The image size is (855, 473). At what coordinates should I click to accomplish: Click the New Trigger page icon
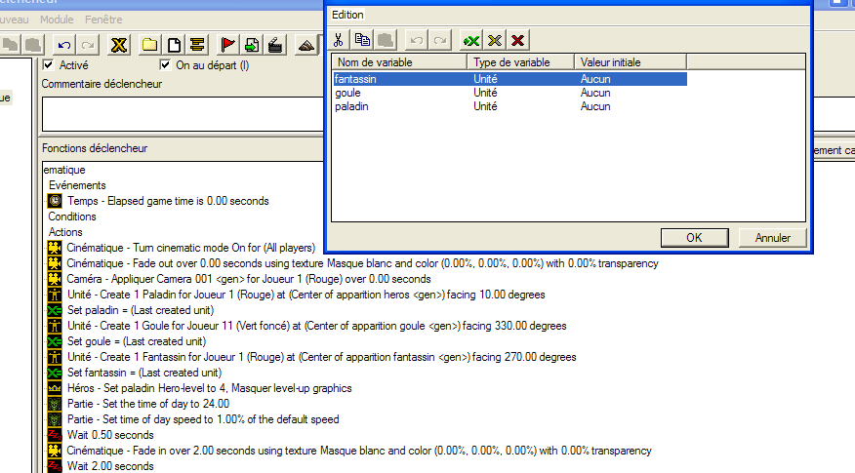[174, 45]
